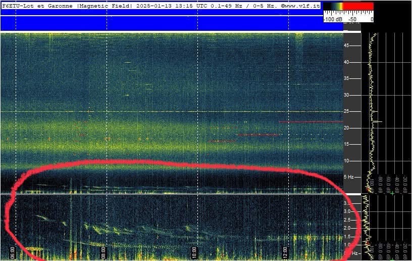Click the 5 Hz axis label
Viewport: 412px width, 261px height.
[348, 177]
